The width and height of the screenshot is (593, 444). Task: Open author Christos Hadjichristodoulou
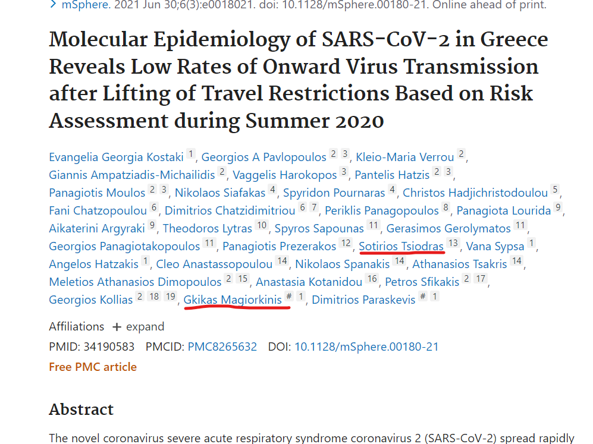coord(475,193)
